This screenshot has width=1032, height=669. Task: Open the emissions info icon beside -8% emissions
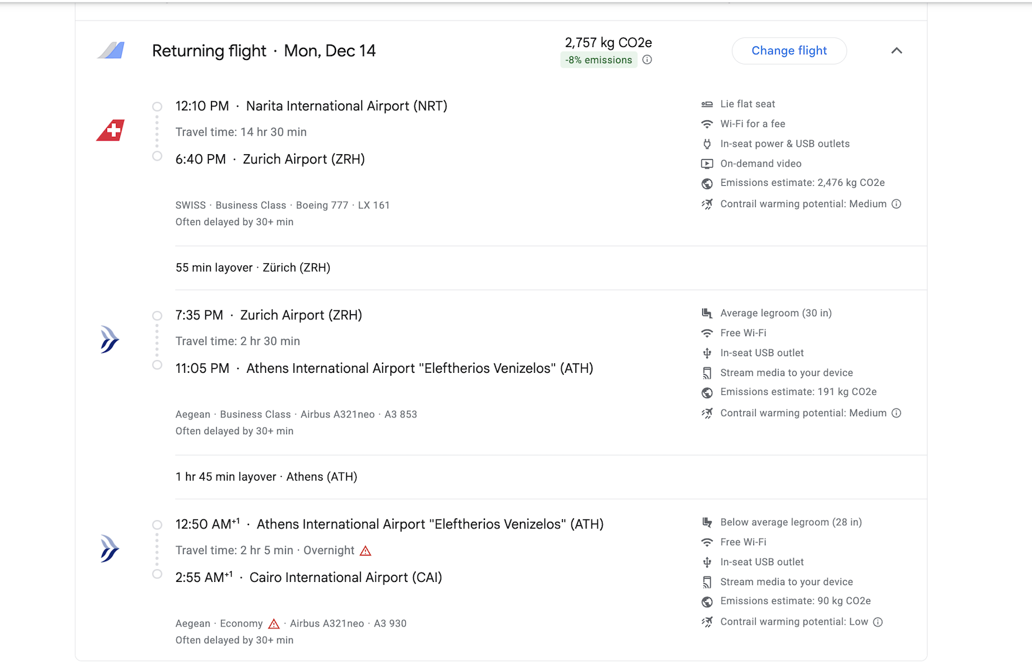coord(647,60)
